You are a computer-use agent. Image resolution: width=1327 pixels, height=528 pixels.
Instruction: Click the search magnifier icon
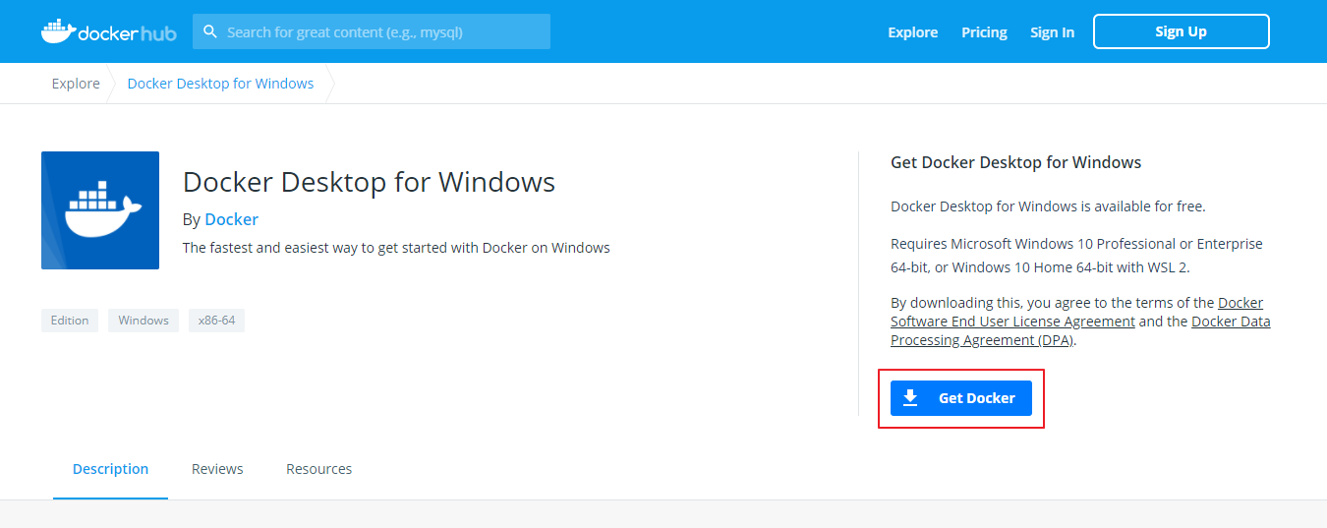[x=209, y=31]
